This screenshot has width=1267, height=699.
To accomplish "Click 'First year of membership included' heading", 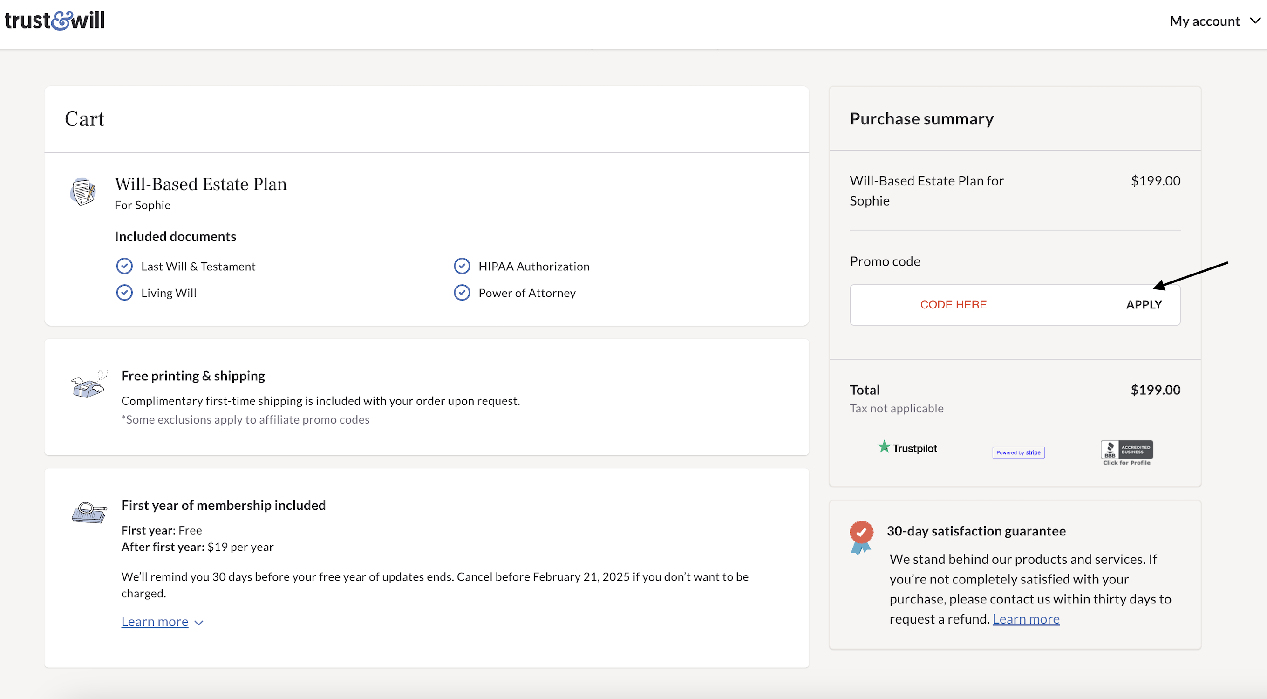I will pos(224,505).
